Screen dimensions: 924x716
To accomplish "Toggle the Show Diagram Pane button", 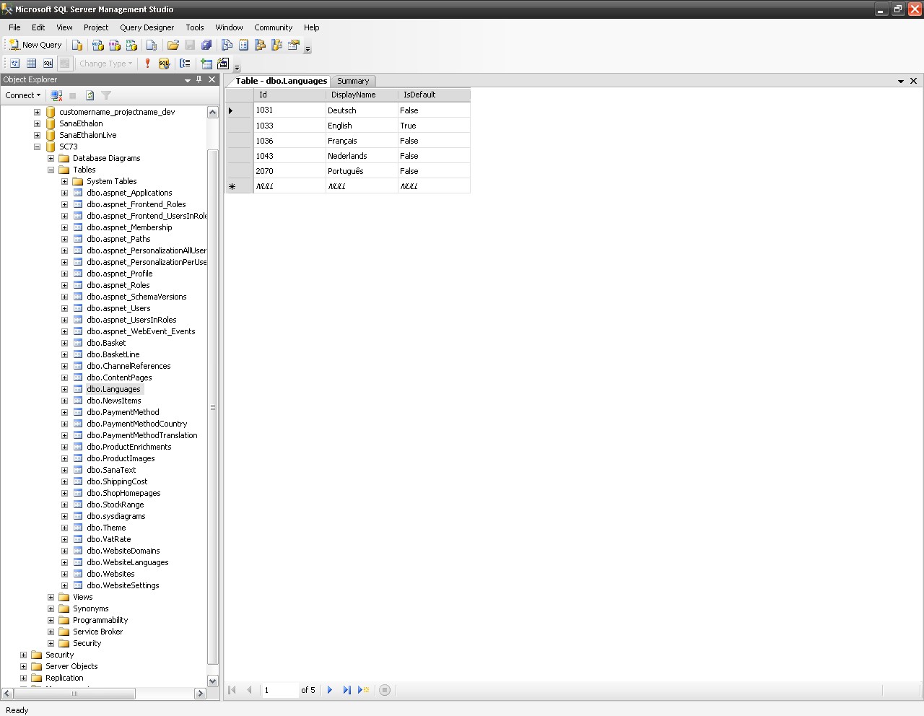I will click(14, 64).
